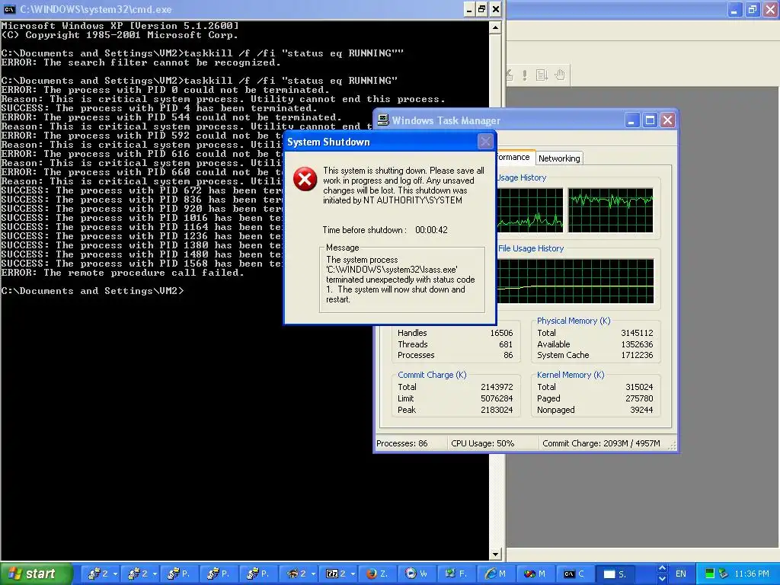Switch to the Firefox taskbar window

(x=378, y=574)
